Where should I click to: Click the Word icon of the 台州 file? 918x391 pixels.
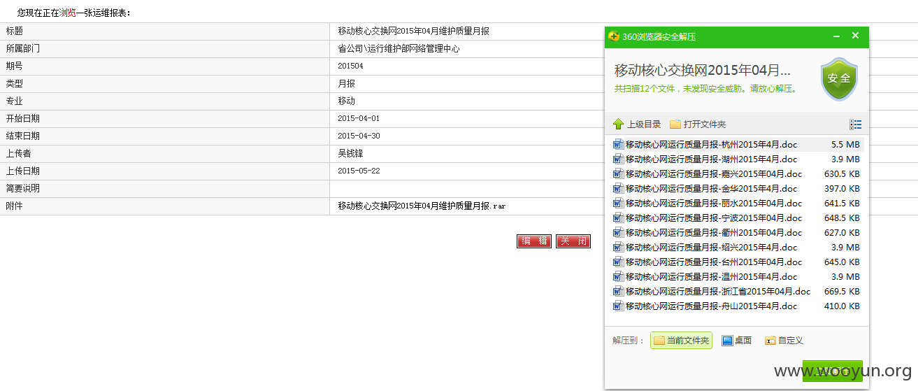[618, 262]
